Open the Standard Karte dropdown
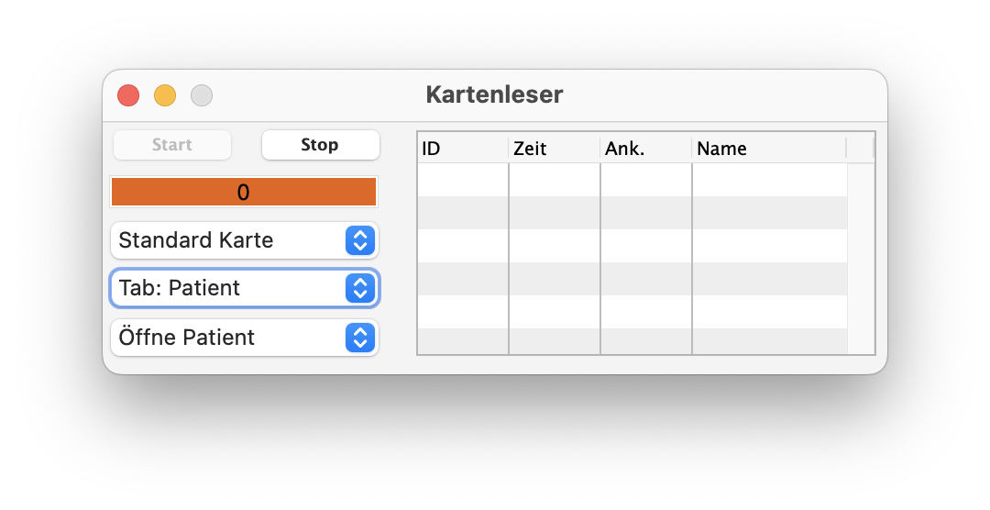 pos(244,240)
